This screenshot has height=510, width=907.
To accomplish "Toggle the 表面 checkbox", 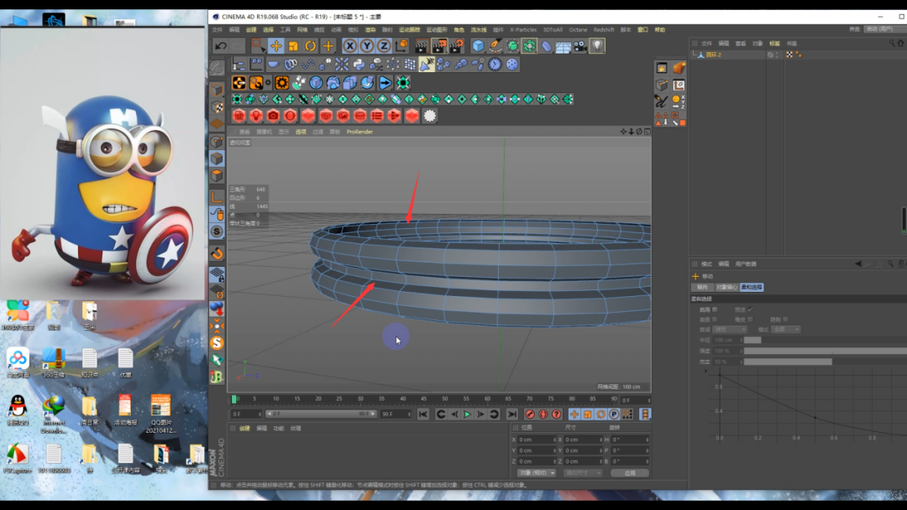I will (715, 320).
